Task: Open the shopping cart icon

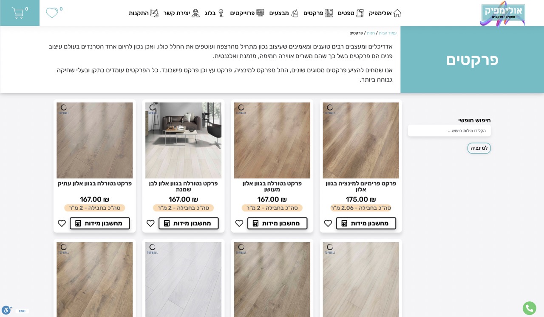Action: [x=17, y=13]
